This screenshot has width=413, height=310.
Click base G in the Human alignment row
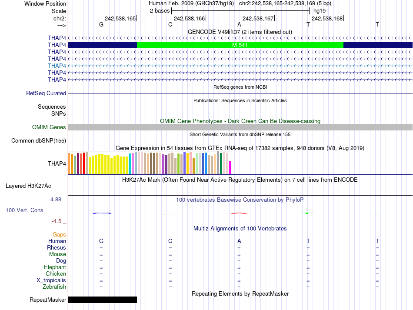click(101, 241)
